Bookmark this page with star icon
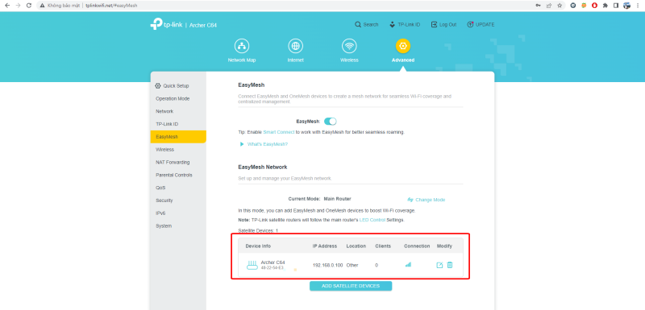Image resolution: width=645 pixels, height=310 pixels. (x=560, y=6)
